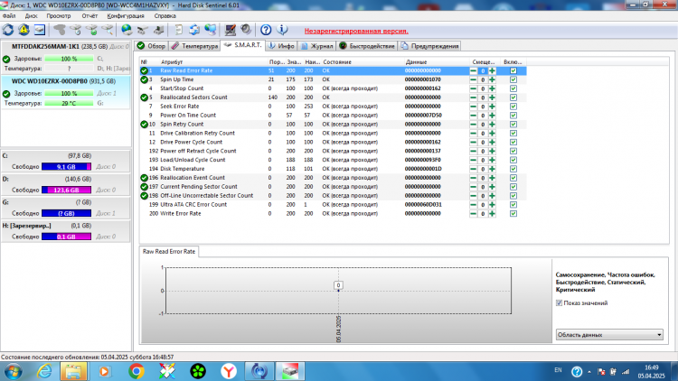Click green plus offset button for Seek Error Rate

pyautogui.click(x=492, y=107)
